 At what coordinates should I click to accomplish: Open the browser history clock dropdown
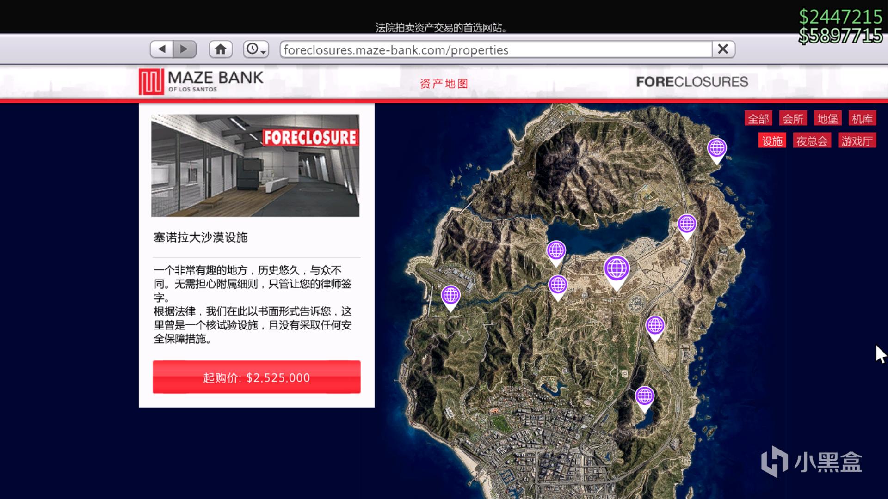click(x=256, y=49)
